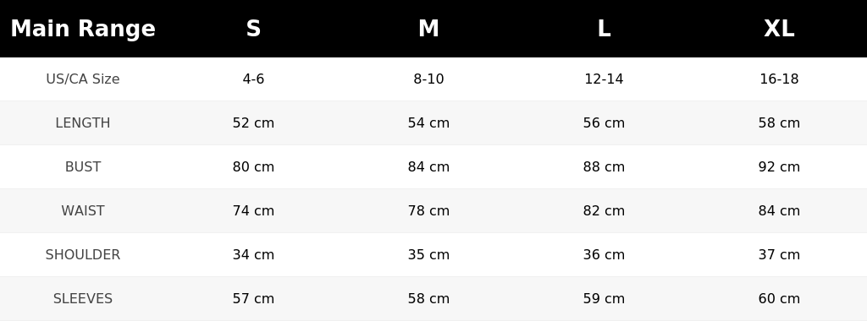Image resolution: width=867 pixels, height=321 pixels.
Task: Click the 12-14 US/CA size cell
Action: [x=604, y=79]
